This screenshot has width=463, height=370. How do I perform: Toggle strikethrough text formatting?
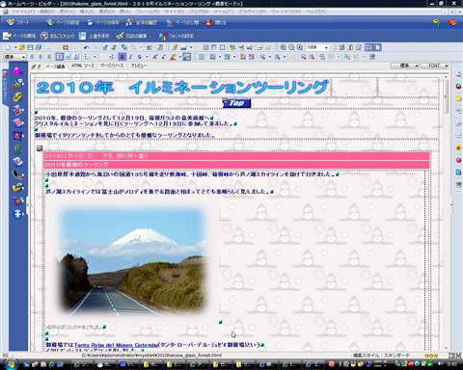(x=140, y=57)
